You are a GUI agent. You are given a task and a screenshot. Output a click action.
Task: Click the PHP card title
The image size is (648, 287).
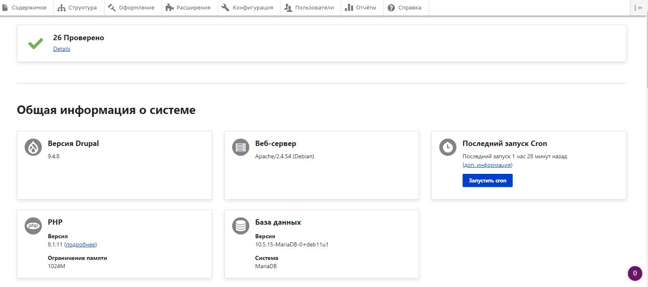55,222
